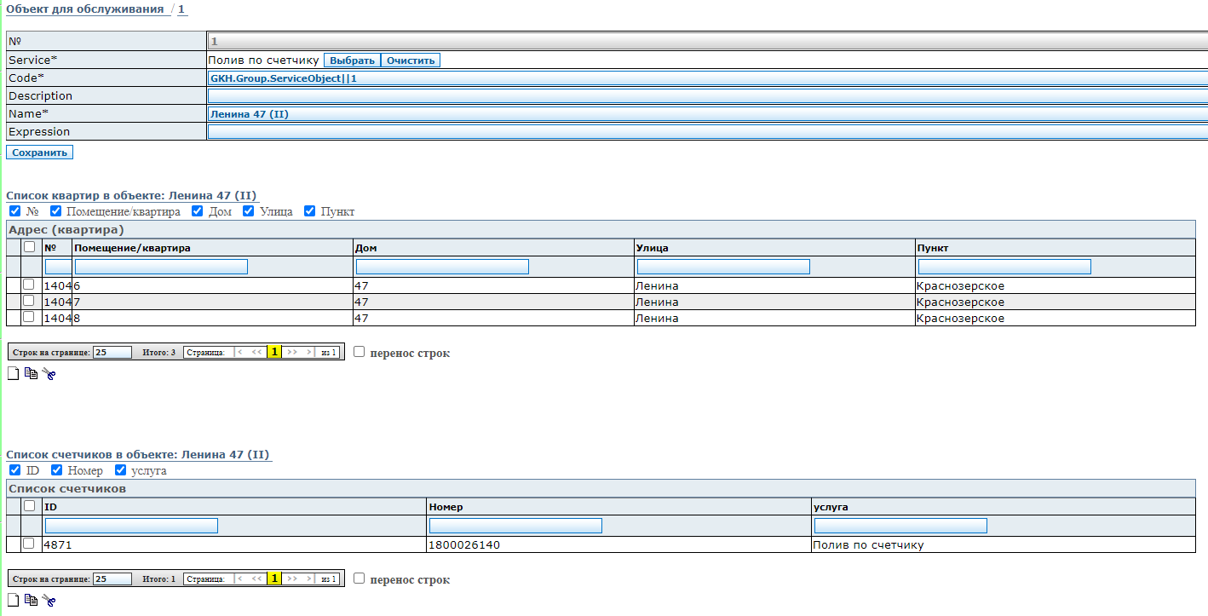This screenshot has height=616, width=1208.
Task: Toggle the Номер column visibility checkbox
Action: pyautogui.click(x=57, y=470)
